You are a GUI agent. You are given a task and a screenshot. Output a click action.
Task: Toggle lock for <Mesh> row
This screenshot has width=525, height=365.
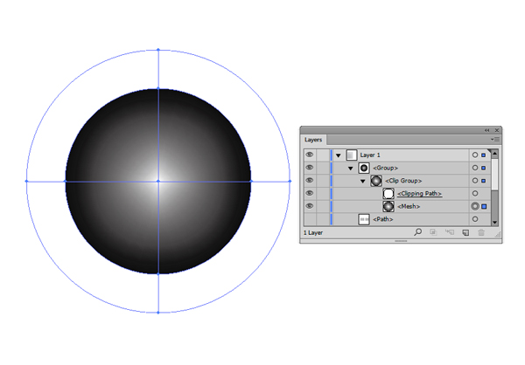tap(323, 206)
